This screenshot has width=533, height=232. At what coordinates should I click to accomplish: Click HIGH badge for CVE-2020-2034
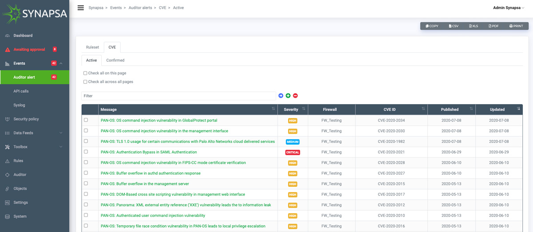coord(293,121)
